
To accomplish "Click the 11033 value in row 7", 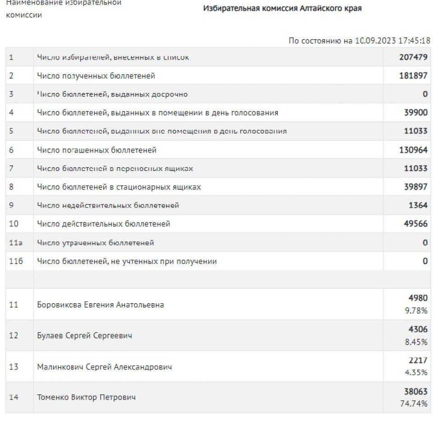I will [415, 168].
